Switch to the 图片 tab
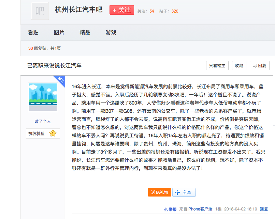This screenshot has width=275, height=219. 59,33
